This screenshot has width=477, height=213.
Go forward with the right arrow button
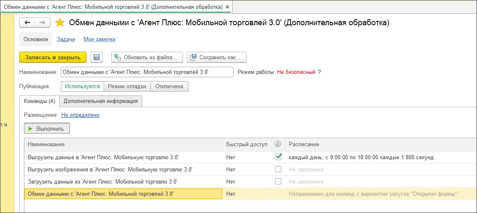42,23
